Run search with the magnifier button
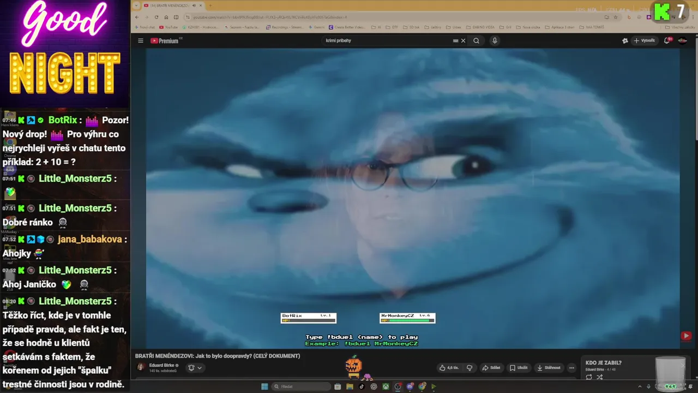Screen dimensions: 698x393 point(476,41)
